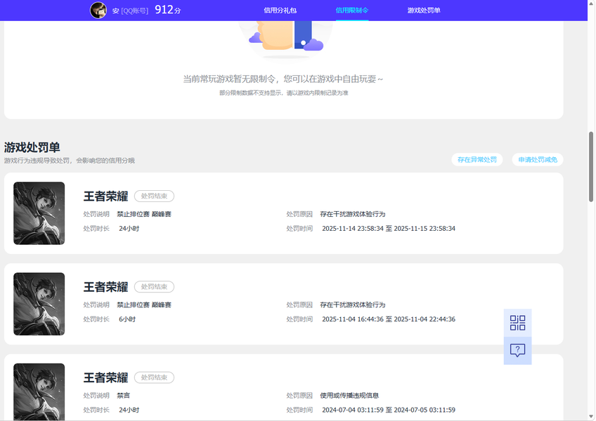Screen dimensions: 596x421
Task: Click 禁止排位赛 巅峰赛 on the 6小时 record
Action: point(144,305)
